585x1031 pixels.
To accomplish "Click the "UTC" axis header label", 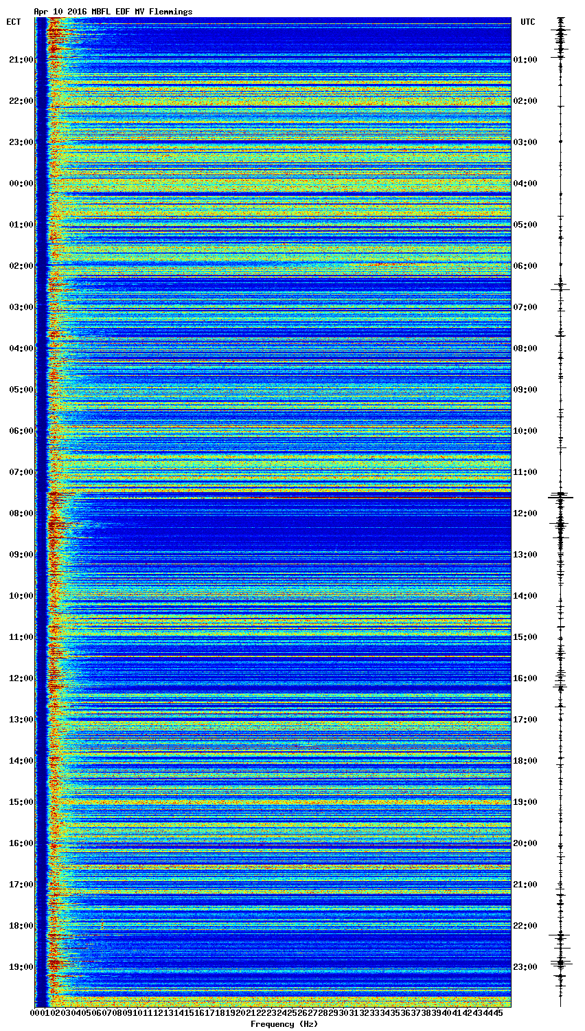I will coord(527,22).
